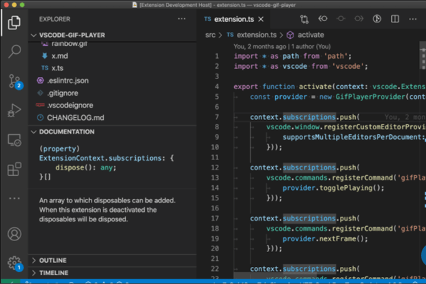Click the toggle file blame dot icon
Viewport: 426px width, 284px height.
(341, 18)
